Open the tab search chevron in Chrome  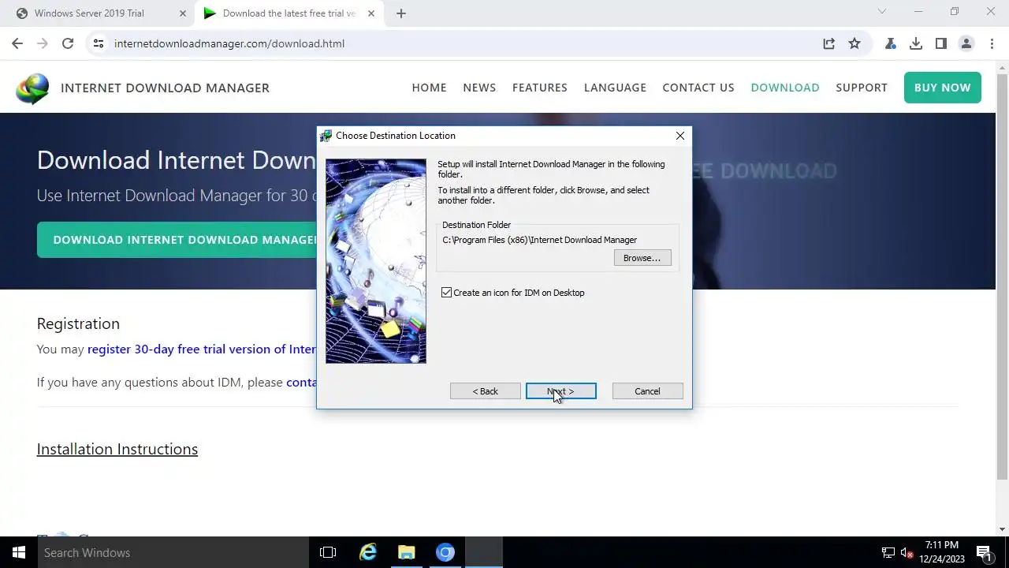tap(881, 12)
